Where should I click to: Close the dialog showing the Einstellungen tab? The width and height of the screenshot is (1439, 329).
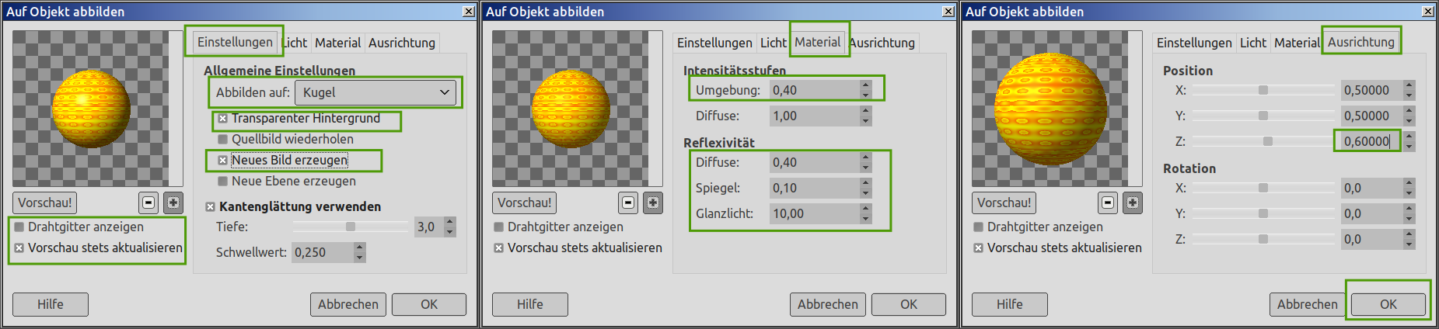coord(469,12)
